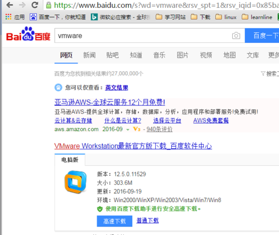This screenshot has width=279, height=235.
Task: Open the Apps grid bookmark icon
Action: click(8, 17)
